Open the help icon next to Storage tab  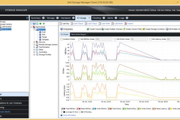point(58,18)
